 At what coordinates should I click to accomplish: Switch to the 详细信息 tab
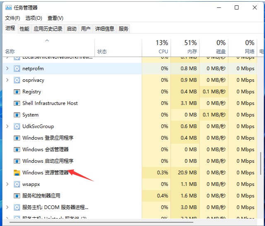tap(104, 29)
